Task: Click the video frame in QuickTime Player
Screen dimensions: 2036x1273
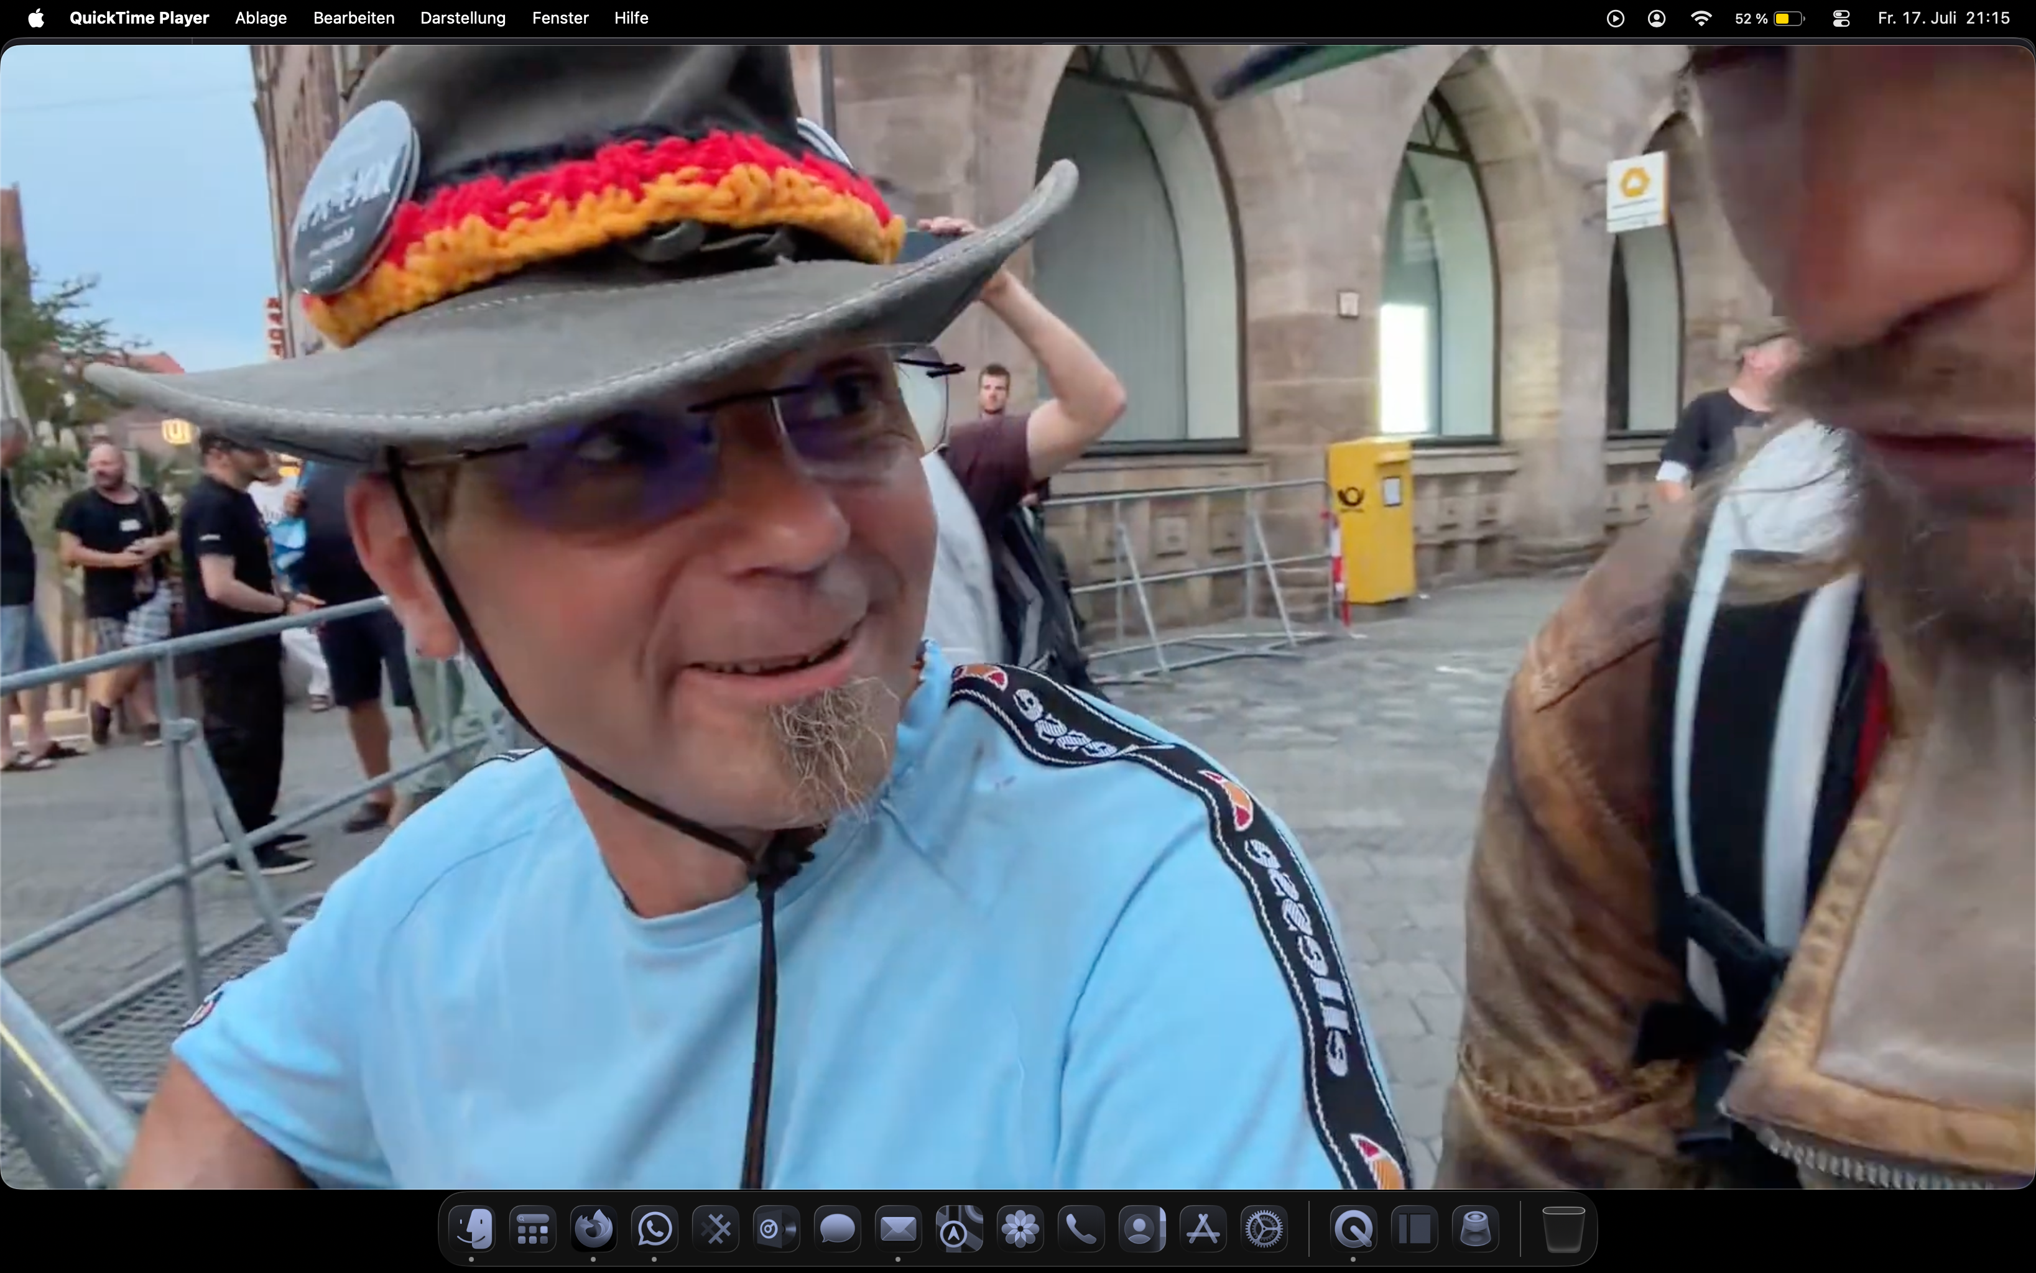Action: [1017, 616]
